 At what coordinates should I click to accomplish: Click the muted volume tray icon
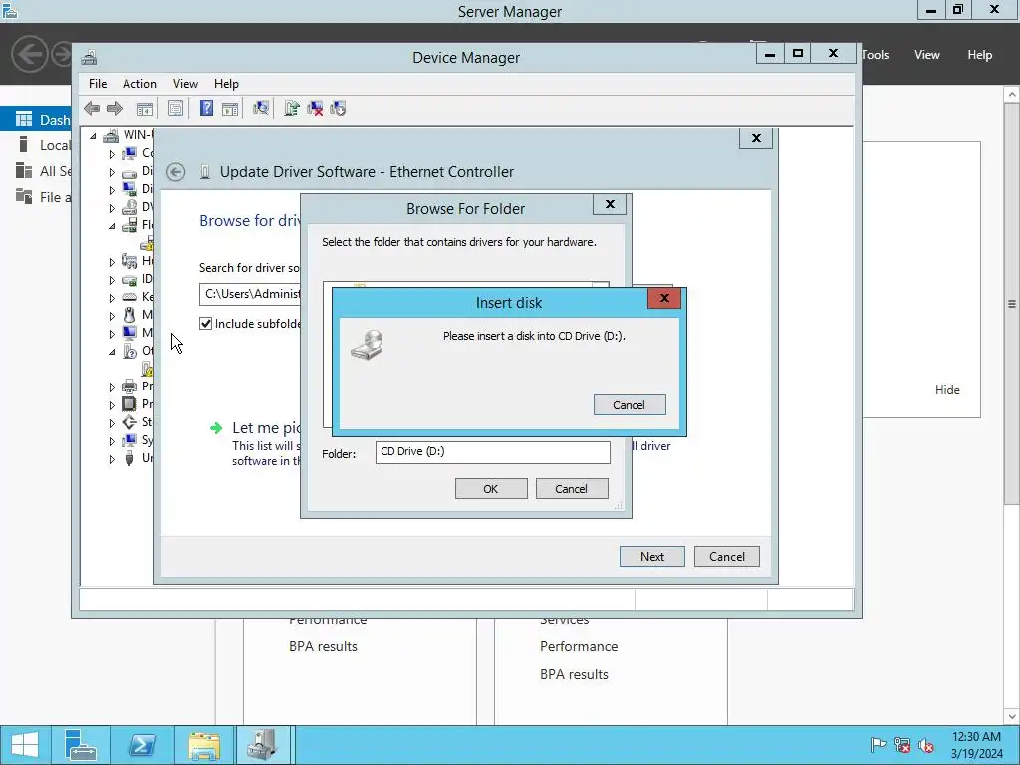pyautogui.click(x=926, y=745)
